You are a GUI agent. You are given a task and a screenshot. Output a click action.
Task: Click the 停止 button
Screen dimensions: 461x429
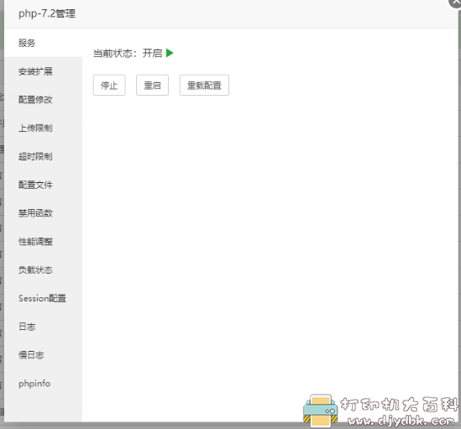click(109, 86)
